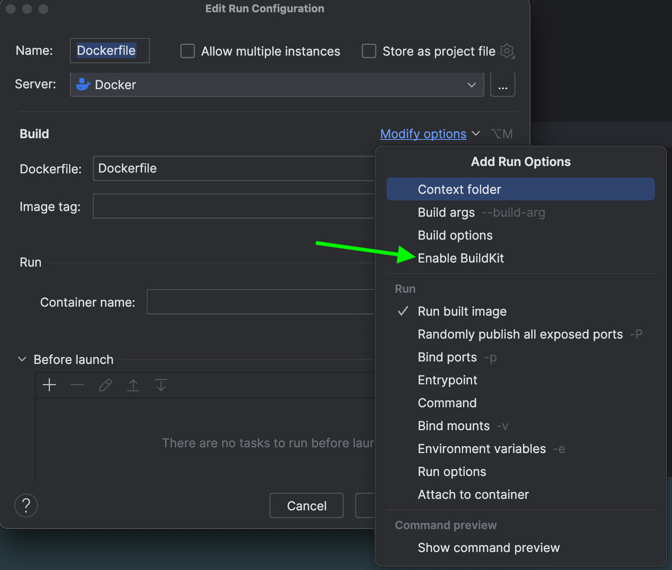Click the remove task minus icon
672x570 pixels.
click(77, 385)
